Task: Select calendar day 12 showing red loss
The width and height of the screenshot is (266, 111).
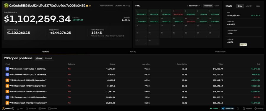Action: click(190, 20)
